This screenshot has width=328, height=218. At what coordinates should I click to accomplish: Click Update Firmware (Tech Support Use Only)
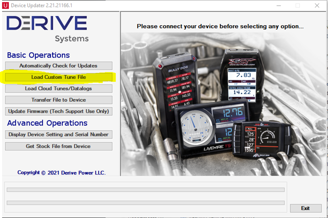pos(59,111)
